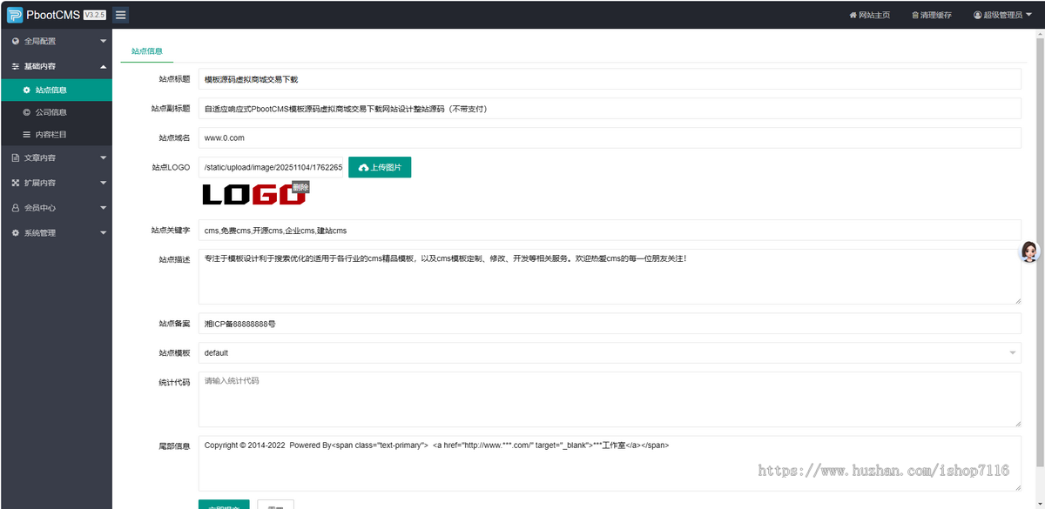Click inside the 统计代码 textarea
The height and width of the screenshot is (509, 1045).
[610, 399]
